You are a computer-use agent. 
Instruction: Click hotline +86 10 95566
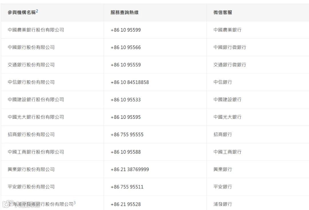tap(126, 47)
